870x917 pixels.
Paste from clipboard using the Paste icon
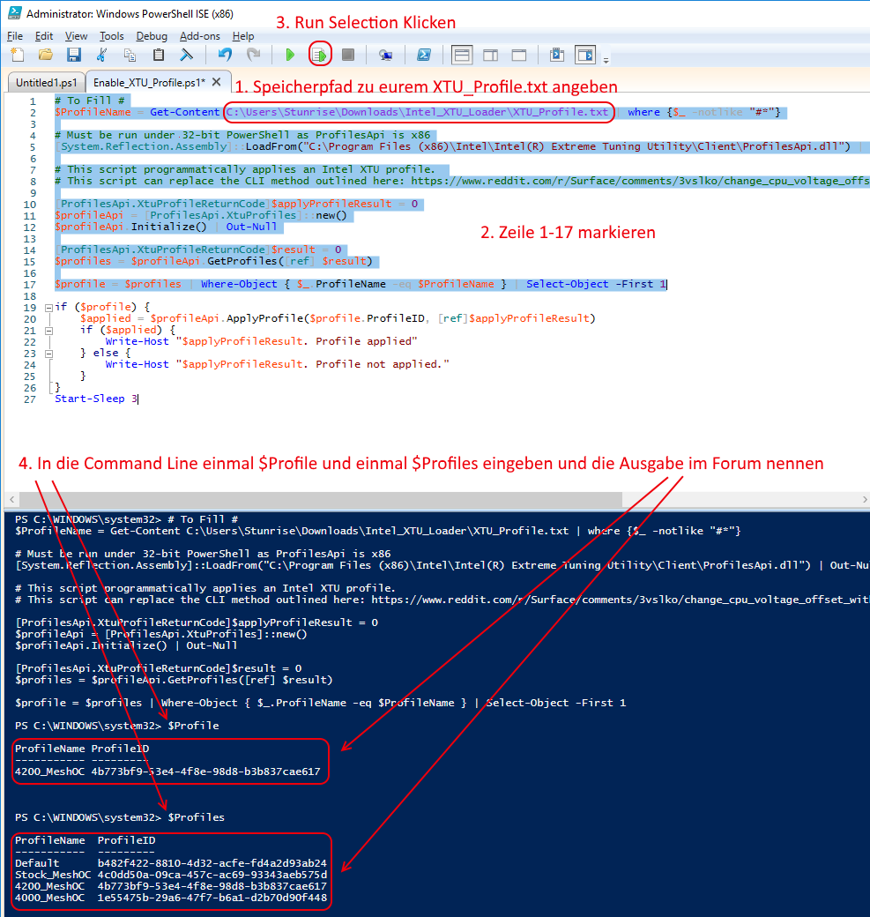158,55
